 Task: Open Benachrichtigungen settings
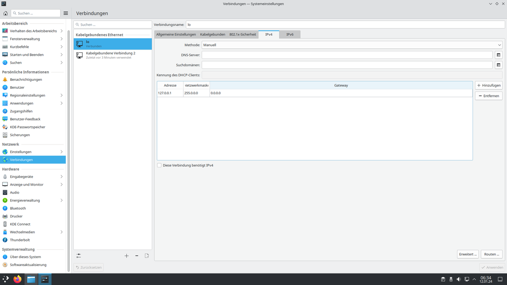[x=33, y=80]
